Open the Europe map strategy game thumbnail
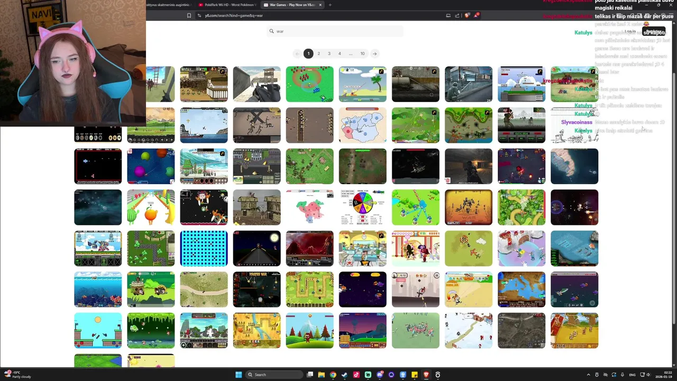 pos(521,289)
